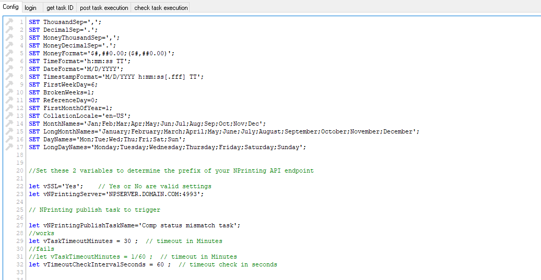Click the wrench icon beside FirstMonthOfYear line
The height and width of the screenshot is (280, 541).
[9, 108]
